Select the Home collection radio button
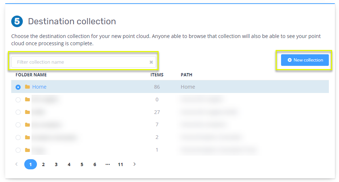Screen dimensions: 339x182 pos(18,87)
